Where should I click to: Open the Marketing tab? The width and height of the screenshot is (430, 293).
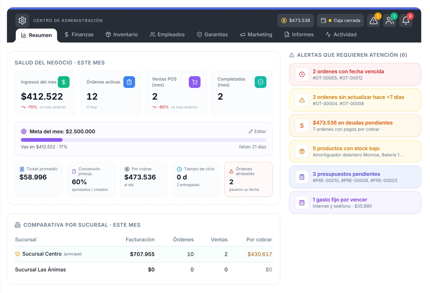(256, 34)
